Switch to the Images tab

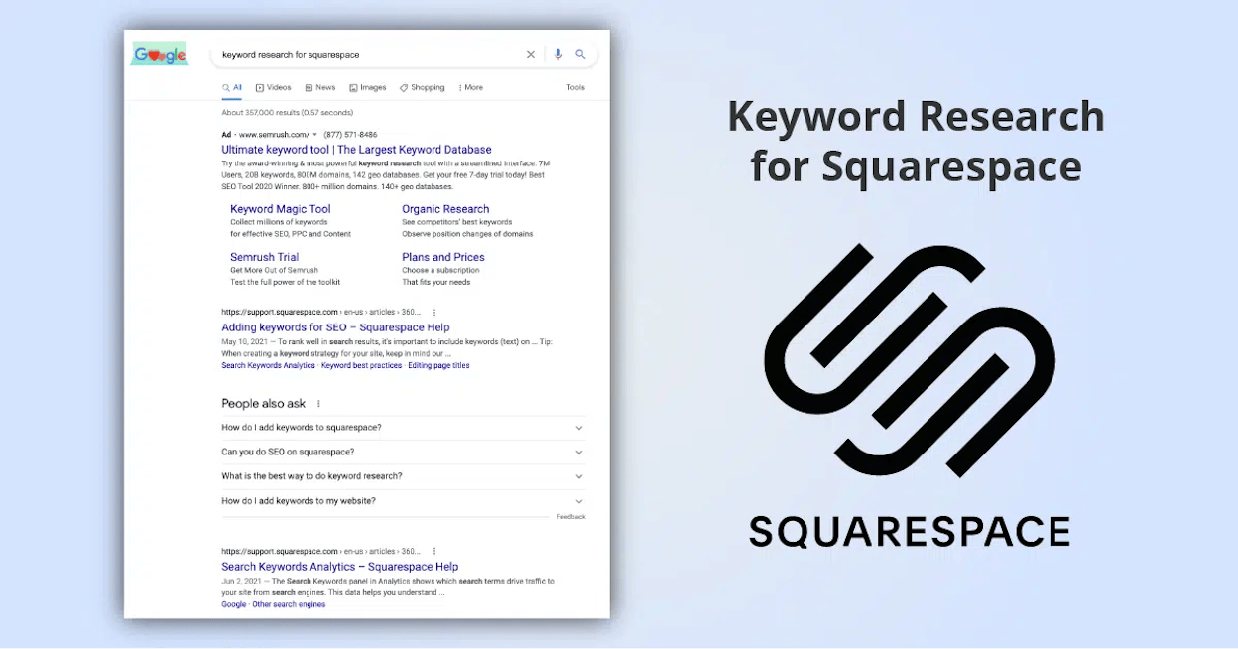coord(368,87)
